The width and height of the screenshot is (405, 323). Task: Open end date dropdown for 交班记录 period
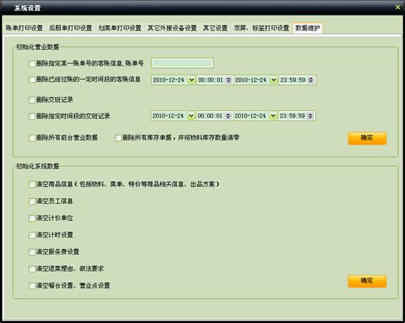coord(273,115)
